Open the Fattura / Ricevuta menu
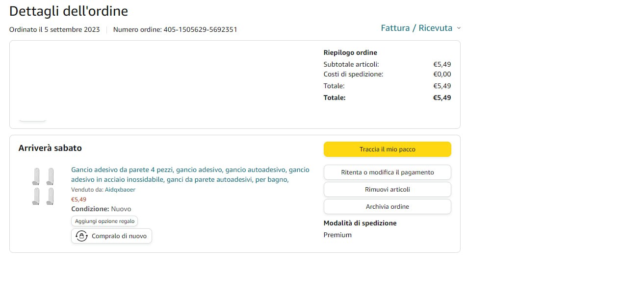Image resolution: width=621 pixels, height=295 pixels. [x=416, y=28]
